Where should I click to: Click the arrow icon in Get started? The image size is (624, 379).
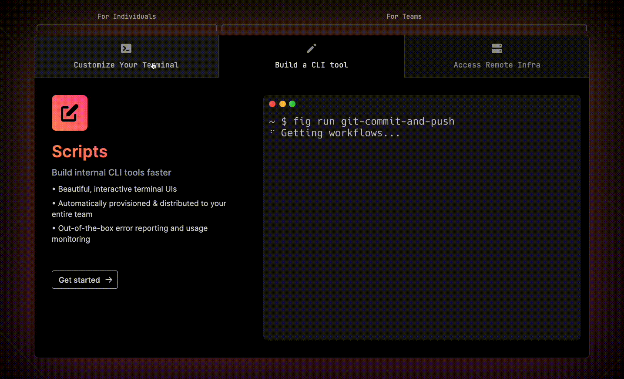[109, 280]
